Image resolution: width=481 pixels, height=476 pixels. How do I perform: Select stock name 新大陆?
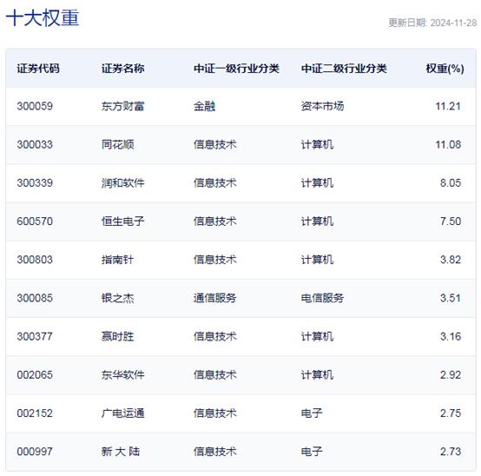click(x=121, y=452)
